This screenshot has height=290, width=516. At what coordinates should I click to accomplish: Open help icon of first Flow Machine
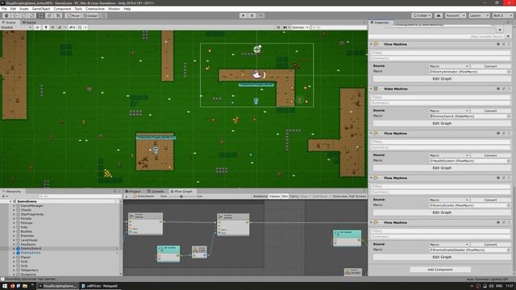pos(498,44)
